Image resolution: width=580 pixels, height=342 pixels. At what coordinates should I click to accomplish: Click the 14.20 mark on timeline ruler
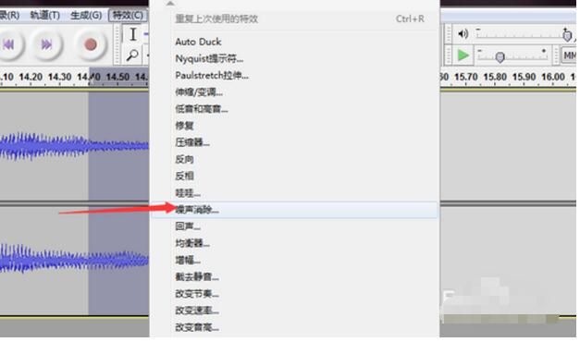(x=31, y=77)
